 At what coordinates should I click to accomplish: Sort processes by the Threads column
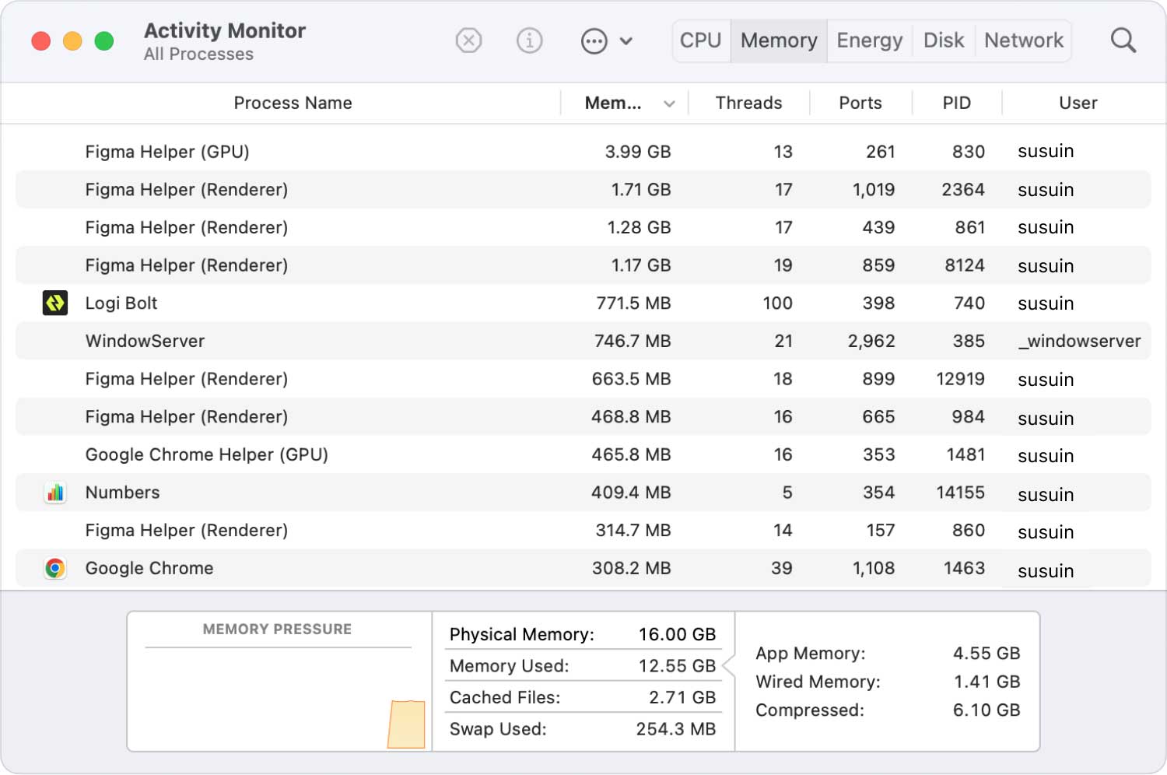click(748, 103)
